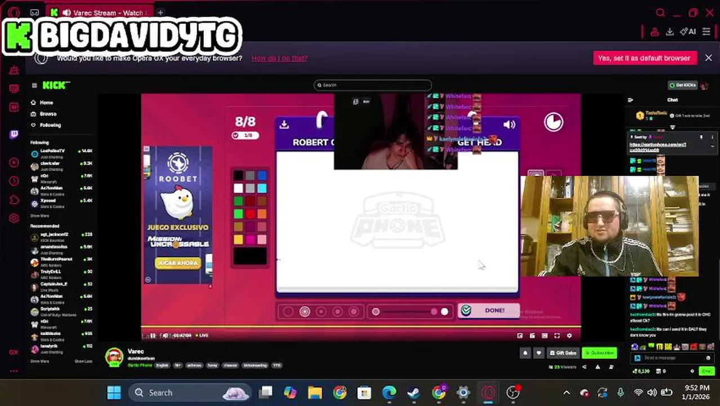Open the Opera account profile icon
The image size is (720, 406).
[x=655, y=32]
